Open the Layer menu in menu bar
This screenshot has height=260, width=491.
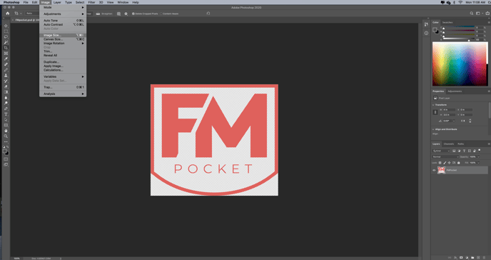[57, 2]
